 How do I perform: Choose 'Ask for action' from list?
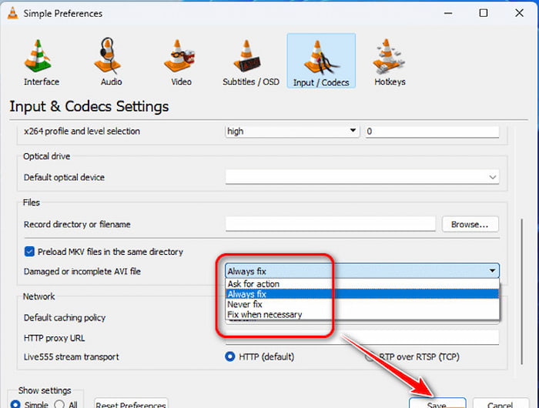[x=362, y=284]
